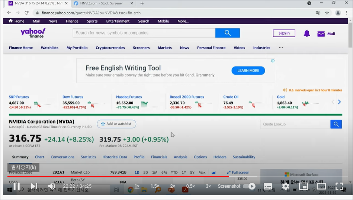Open the Chrome tab search arrow
This screenshot has height=200, width=353.
click(309, 3)
